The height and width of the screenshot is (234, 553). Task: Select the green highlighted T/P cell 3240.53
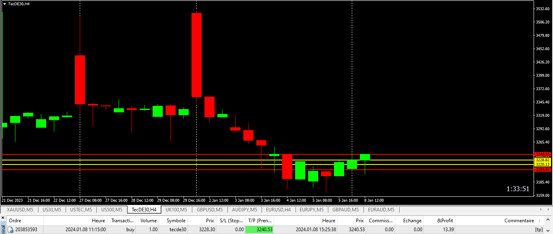point(259,230)
